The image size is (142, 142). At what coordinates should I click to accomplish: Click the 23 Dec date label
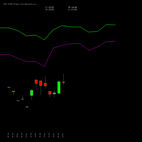click(63, 135)
